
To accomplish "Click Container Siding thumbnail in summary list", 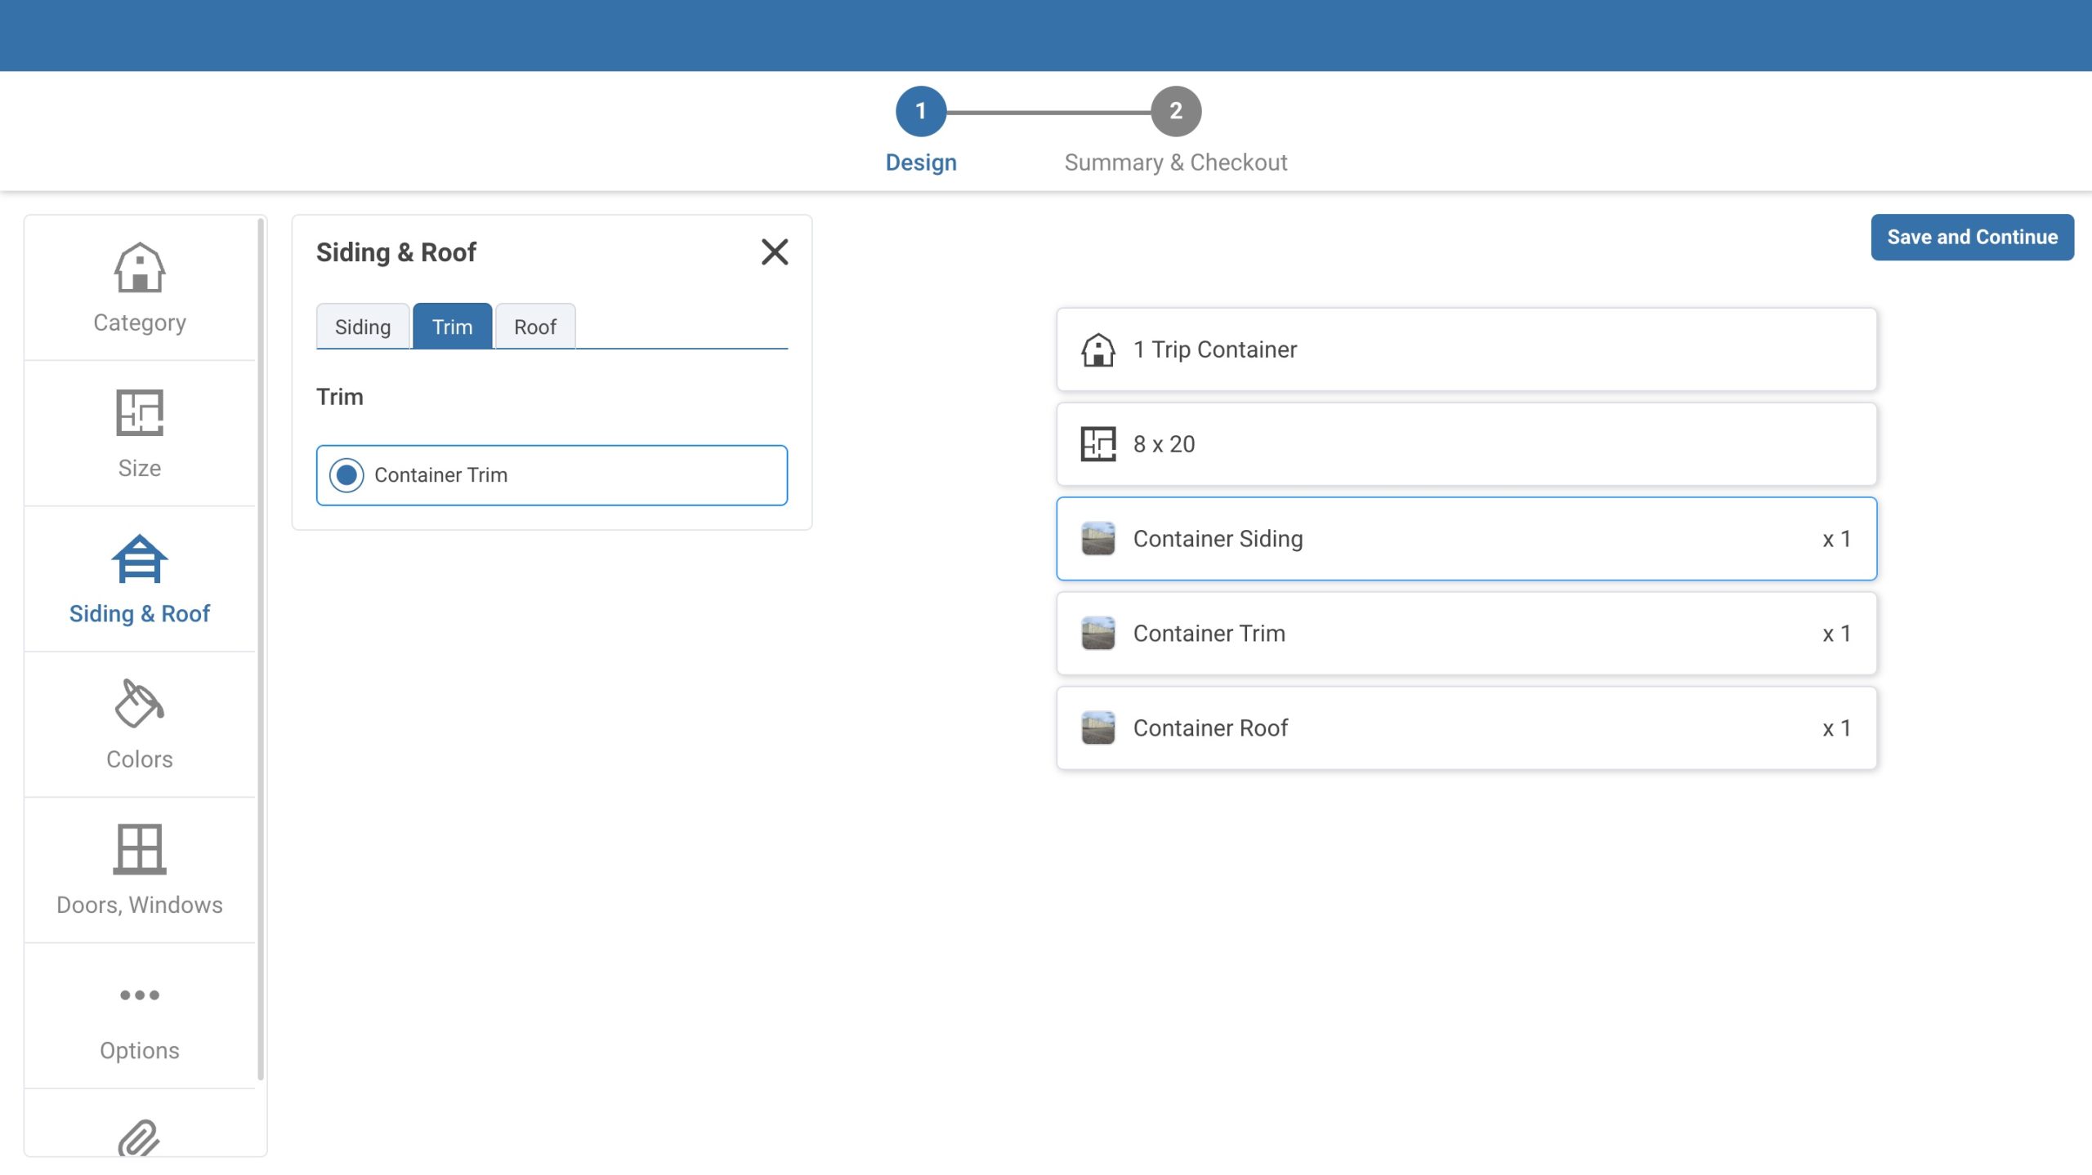I will 1097,539.
